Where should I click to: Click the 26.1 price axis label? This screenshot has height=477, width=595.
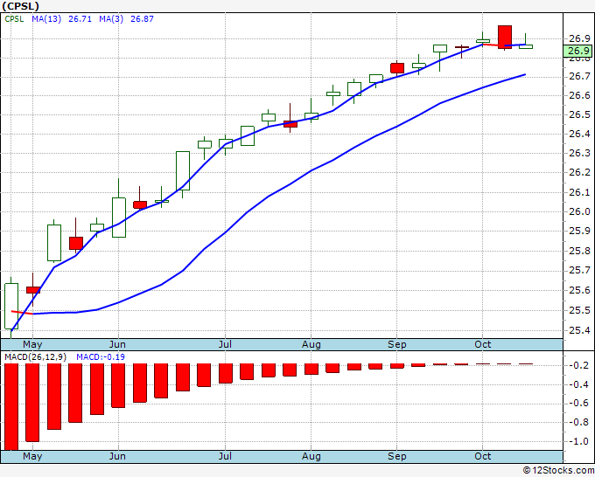(579, 192)
